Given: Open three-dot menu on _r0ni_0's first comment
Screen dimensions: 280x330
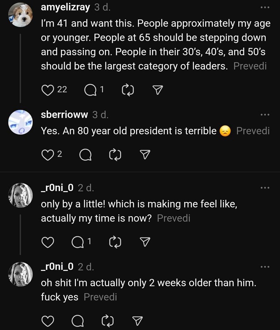Looking at the screenshot, I should pos(264,188).
